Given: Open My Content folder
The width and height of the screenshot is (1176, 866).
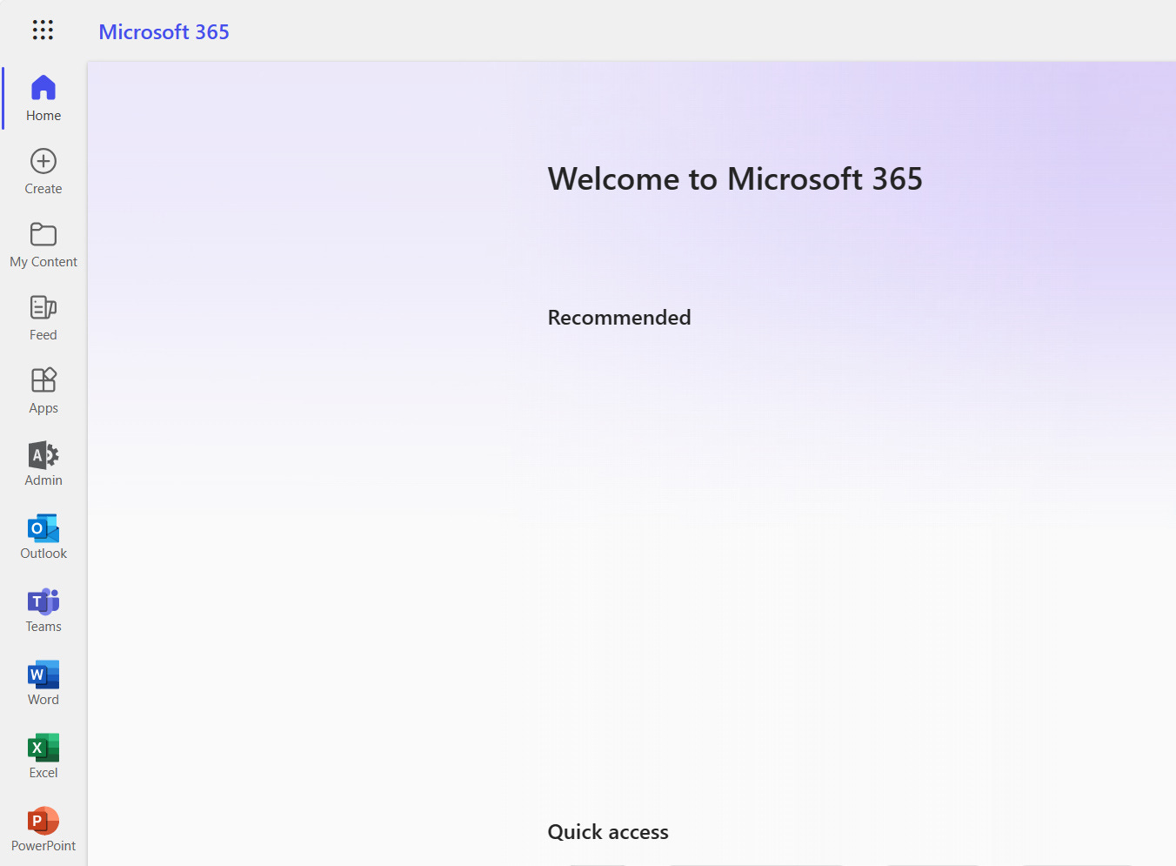Looking at the screenshot, I should point(43,245).
